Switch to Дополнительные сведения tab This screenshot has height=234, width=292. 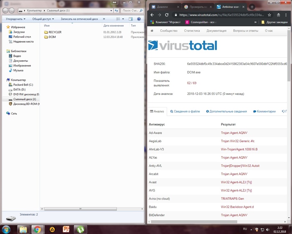pyautogui.click(x=227, y=112)
